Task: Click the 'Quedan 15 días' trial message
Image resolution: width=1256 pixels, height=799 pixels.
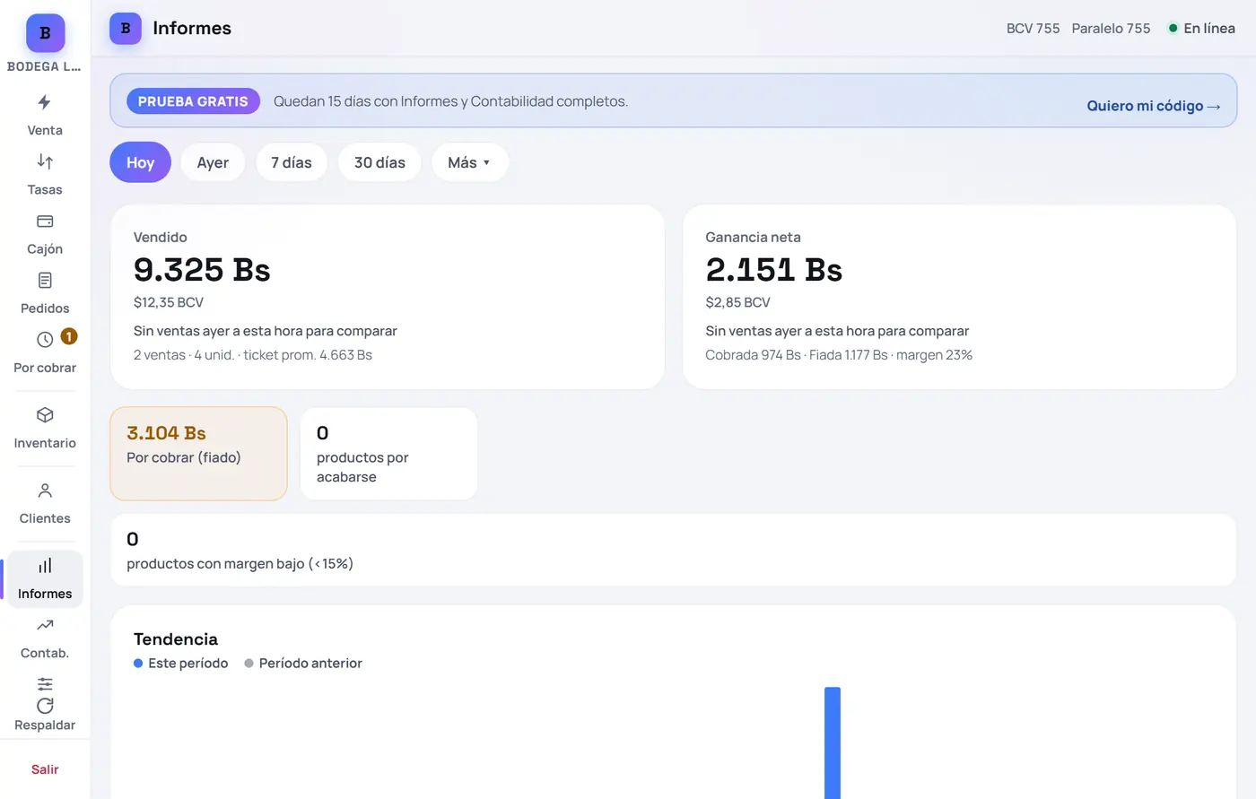Action: click(450, 101)
